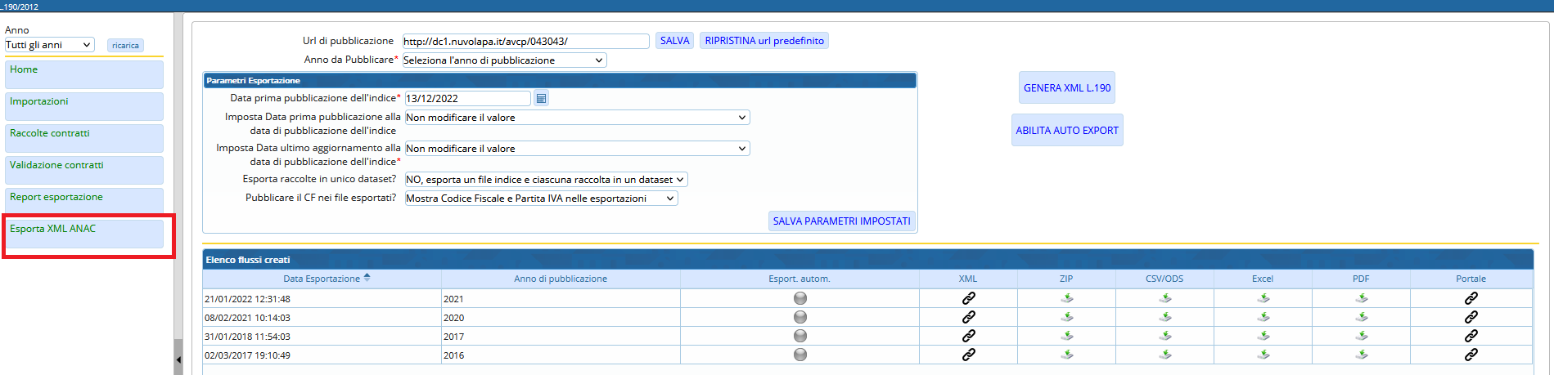Toggle auto export status for 2016 row
The image size is (1554, 375).
point(800,355)
